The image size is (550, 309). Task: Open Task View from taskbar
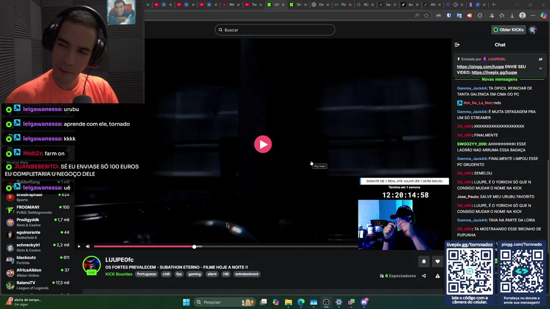coord(263,302)
